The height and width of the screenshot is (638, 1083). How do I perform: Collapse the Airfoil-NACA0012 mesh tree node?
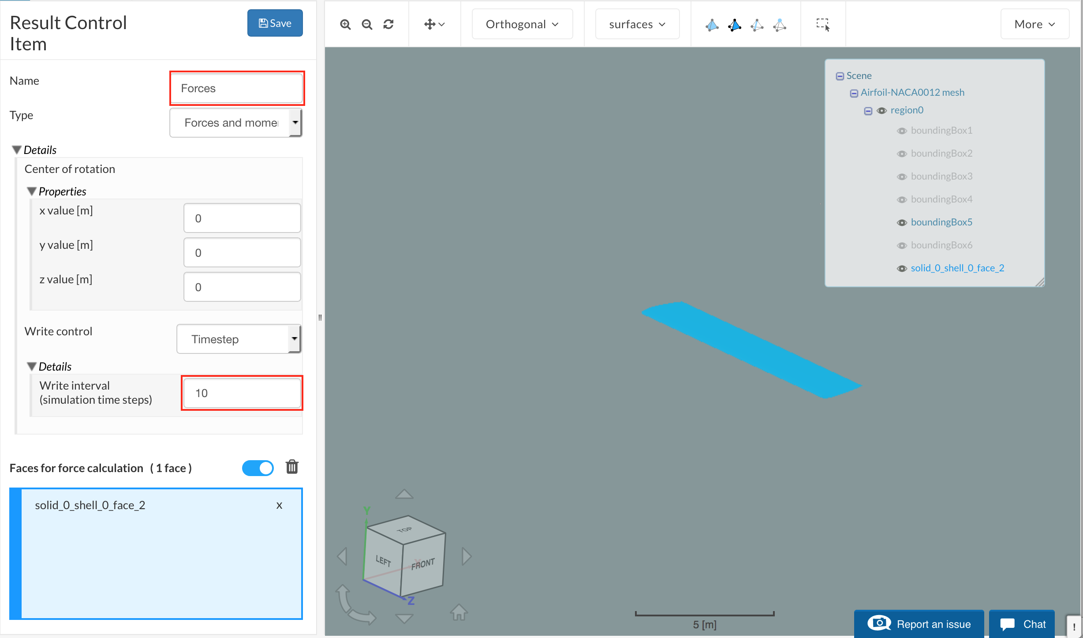pyautogui.click(x=854, y=93)
